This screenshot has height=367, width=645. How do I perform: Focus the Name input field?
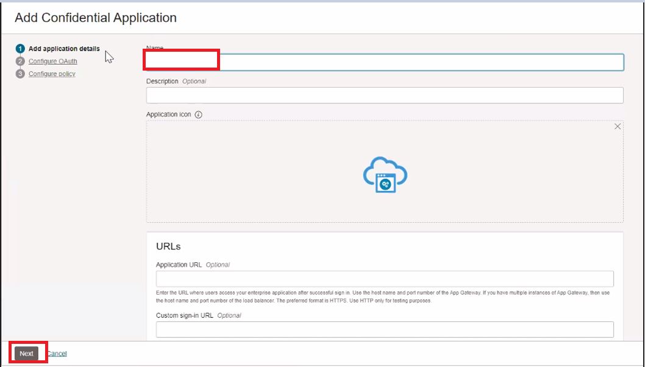click(x=385, y=62)
